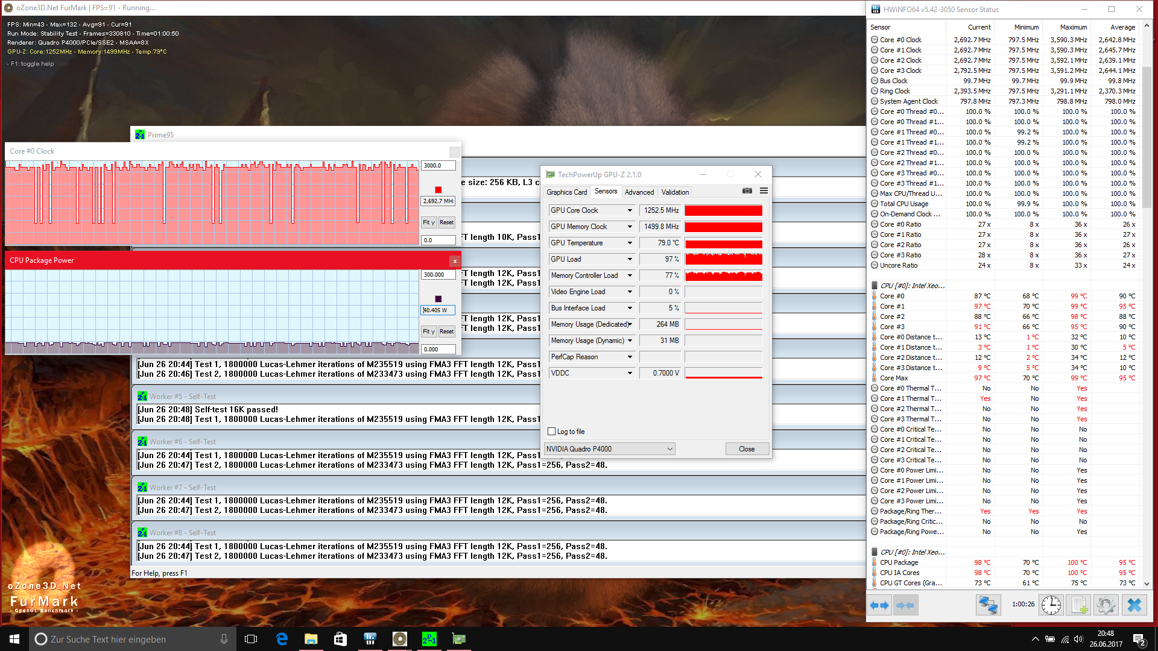Switch to GPU-Z Advanced tab
The width and height of the screenshot is (1158, 651).
coord(639,192)
